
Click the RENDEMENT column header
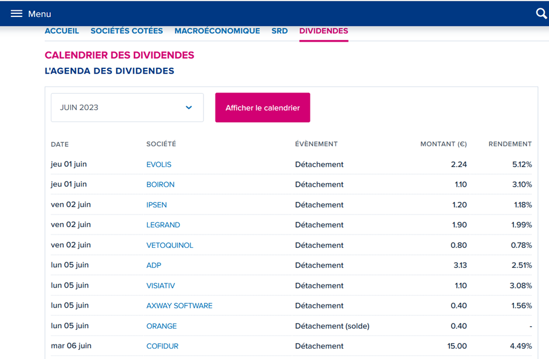[x=510, y=144]
